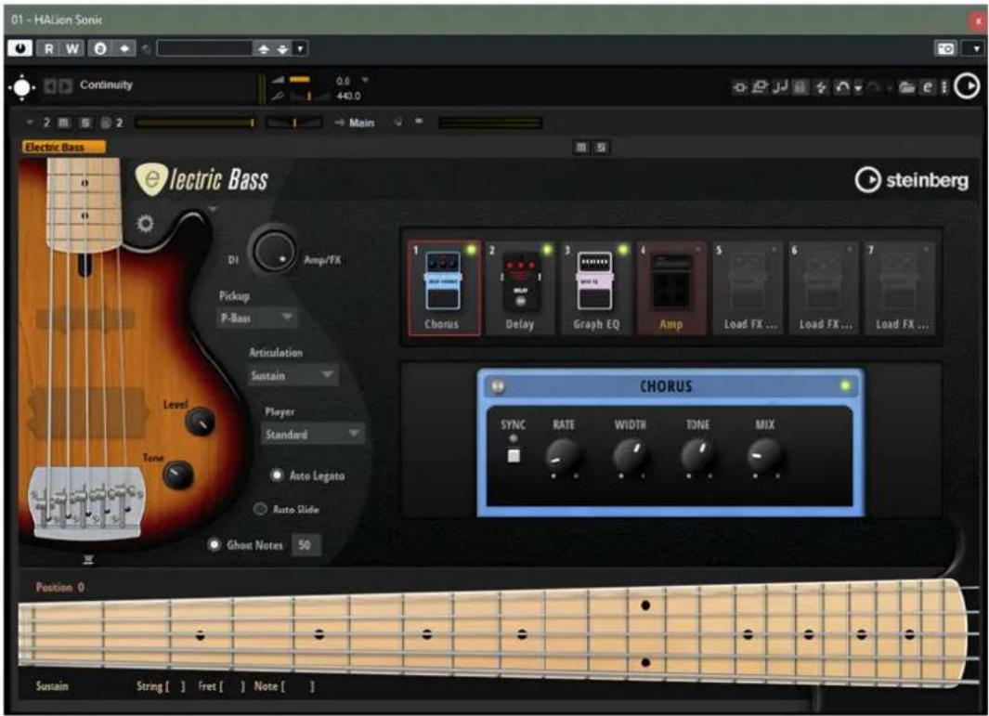Open the preset name field in plug-in header
This screenshot has height=716, width=989.
click(x=204, y=48)
